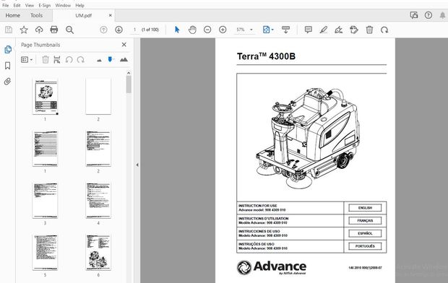Bookmark file with the star icon
Viewport: 448px width, 283px height.
pos(24,30)
